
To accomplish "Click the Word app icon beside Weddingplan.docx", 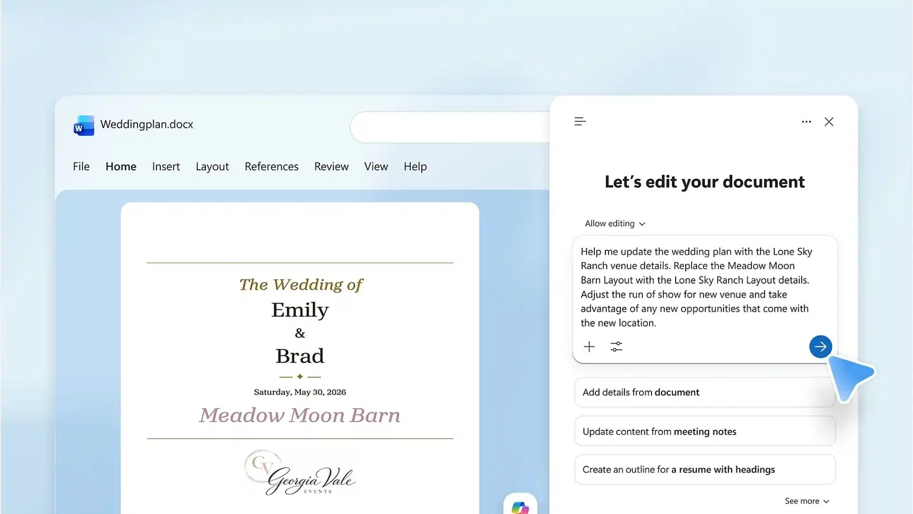I will click(x=84, y=125).
